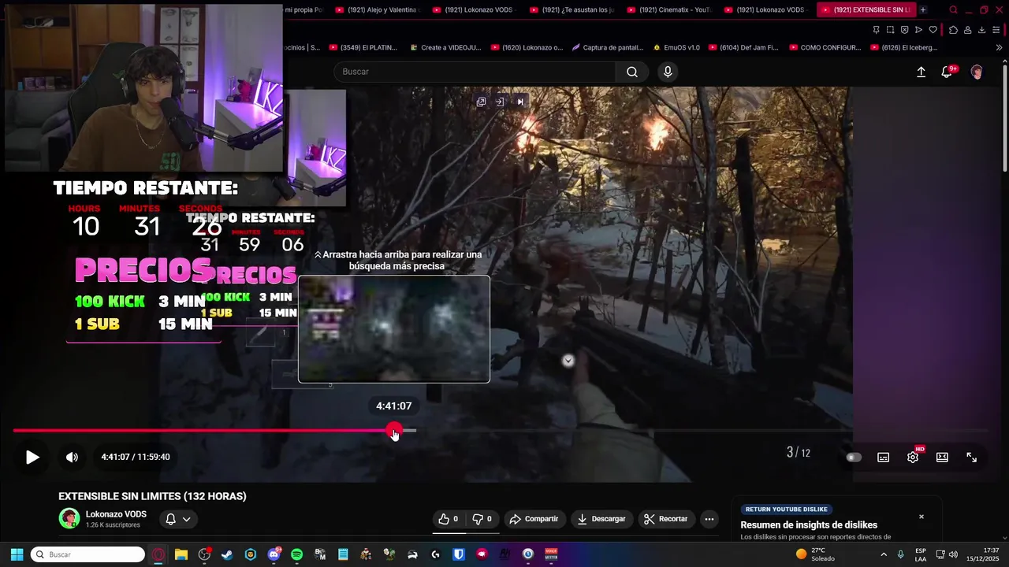Open Discord from the taskbar

[x=274, y=554]
